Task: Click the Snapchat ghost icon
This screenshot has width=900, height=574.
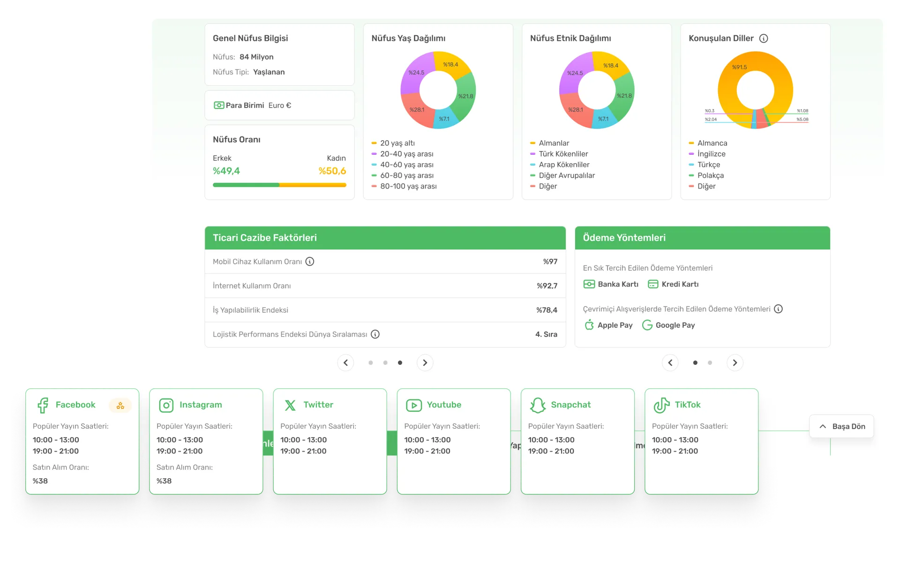Action: [x=538, y=405]
